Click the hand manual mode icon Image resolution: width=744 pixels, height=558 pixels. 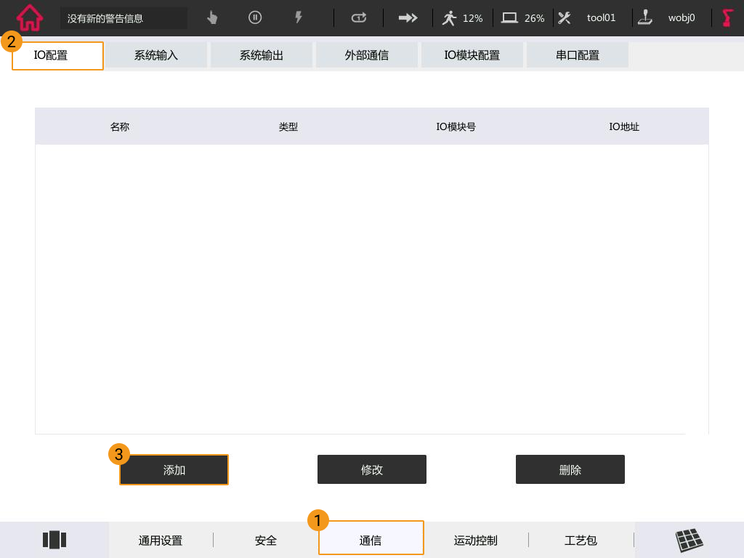(212, 18)
